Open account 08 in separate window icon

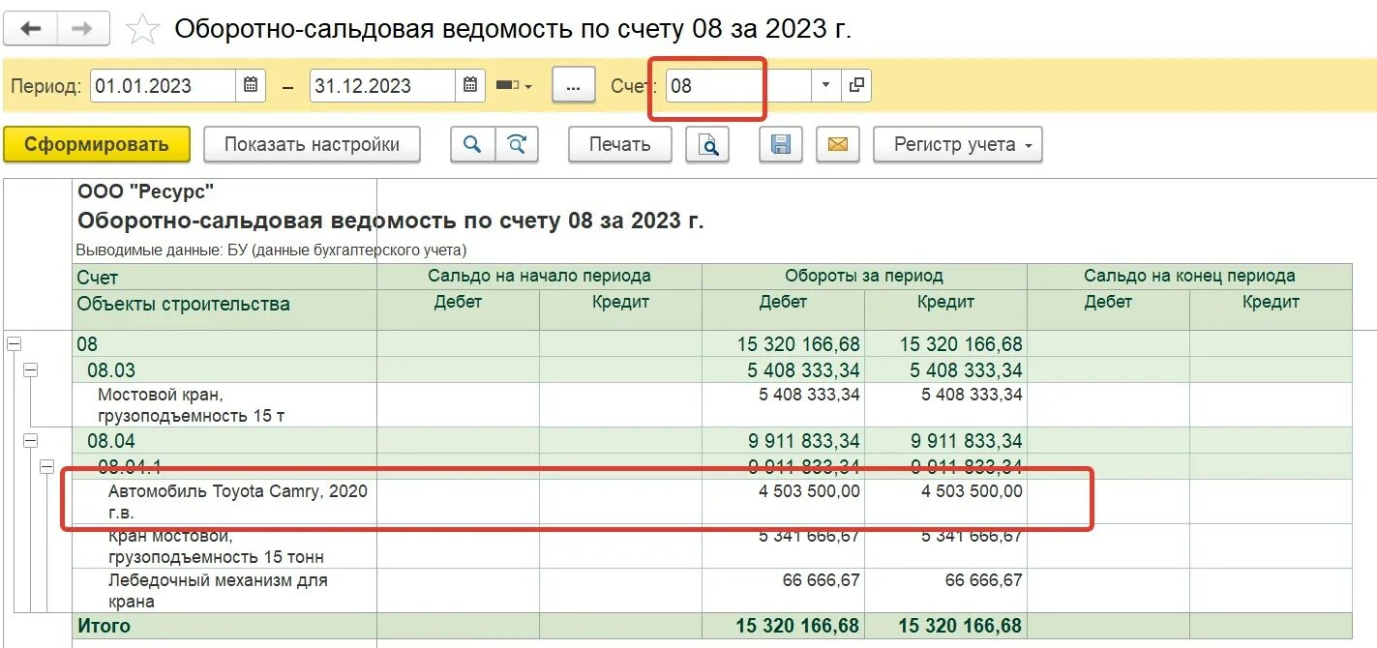coord(855,85)
